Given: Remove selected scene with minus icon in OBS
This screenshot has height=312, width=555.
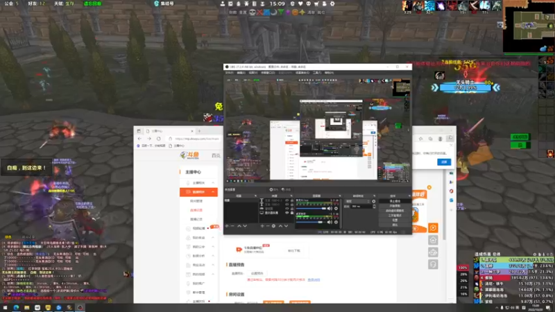Looking at the screenshot, I should point(232,226).
